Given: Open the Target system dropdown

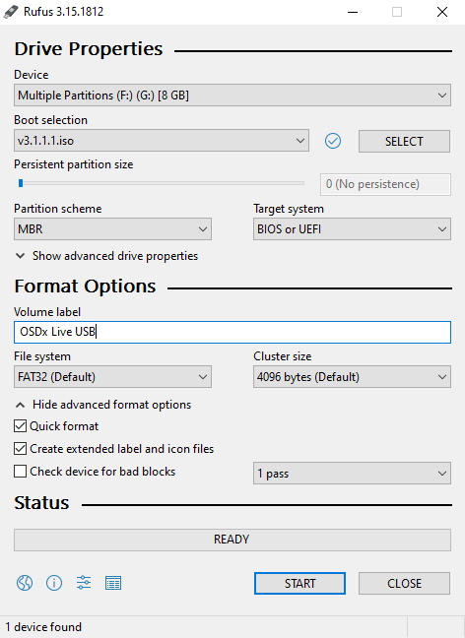Looking at the screenshot, I should pos(352,229).
